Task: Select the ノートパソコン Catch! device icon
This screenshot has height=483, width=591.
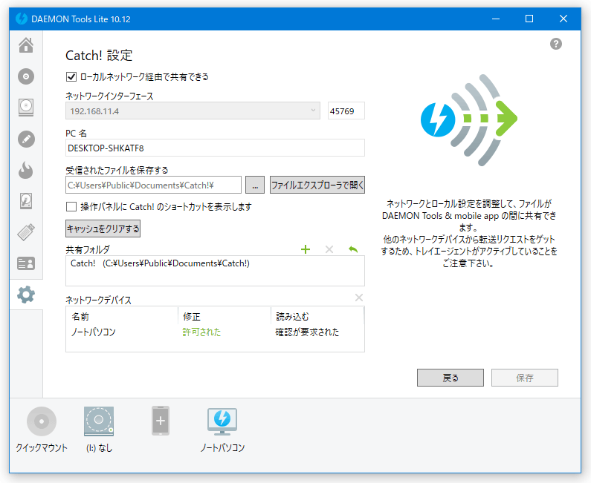Action: coord(222,421)
